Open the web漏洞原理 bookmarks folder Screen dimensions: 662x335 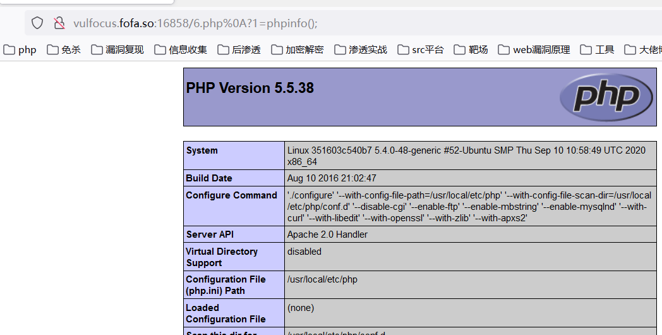[x=534, y=50]
